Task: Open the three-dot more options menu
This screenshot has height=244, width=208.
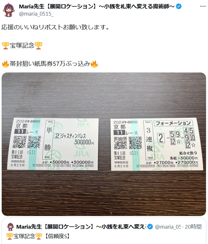Action: point(203,6)
